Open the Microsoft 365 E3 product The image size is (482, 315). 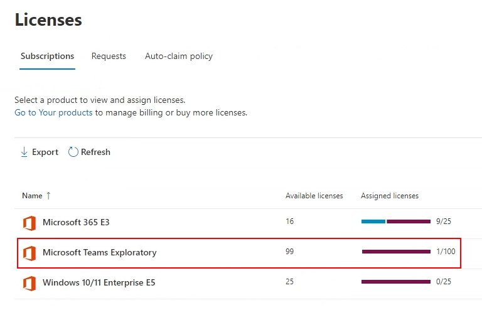(x=76, y=222)
